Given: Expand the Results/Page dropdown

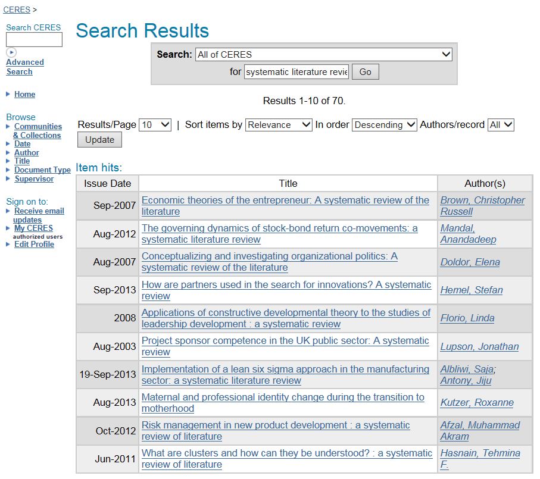Looking at the screenshot, I should point(155,125).
